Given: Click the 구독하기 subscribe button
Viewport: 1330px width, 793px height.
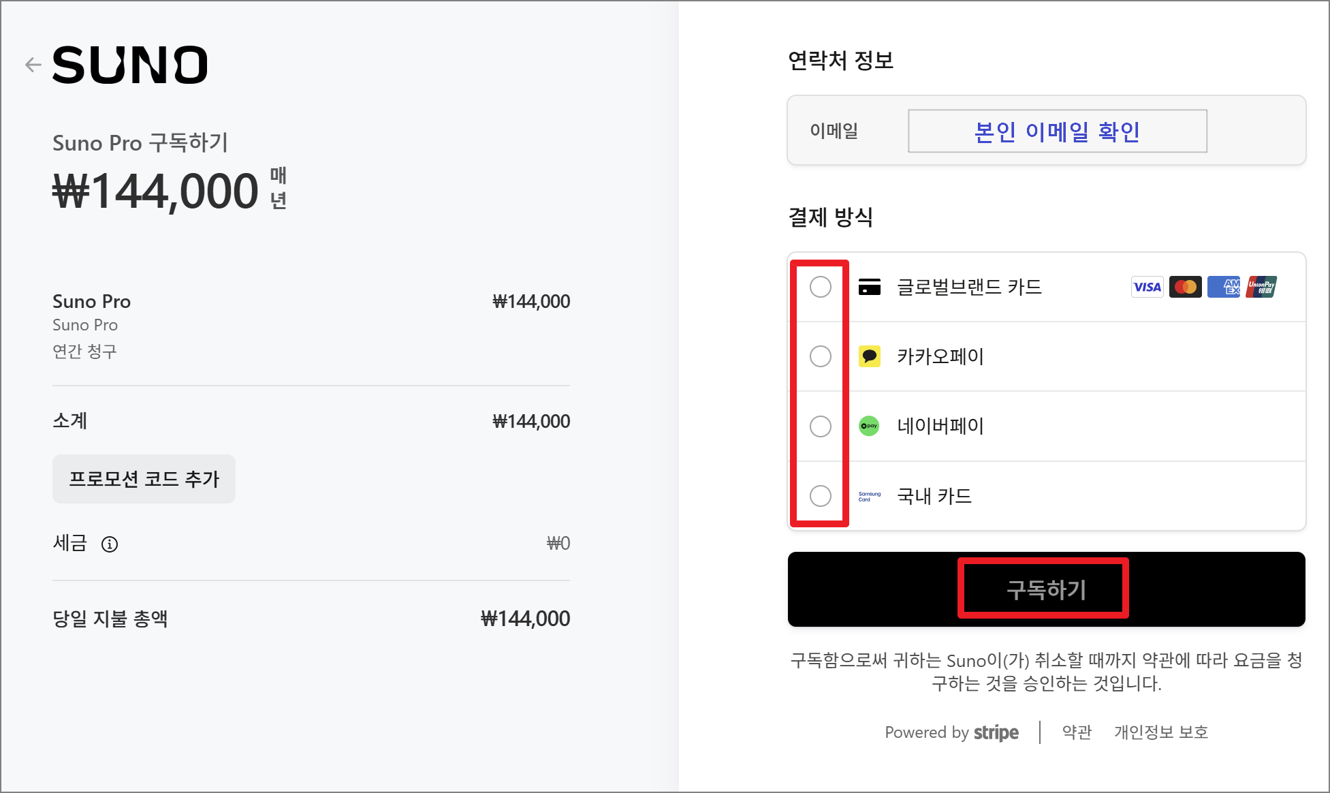Looking at the screenshot, I should (1043, 589).
